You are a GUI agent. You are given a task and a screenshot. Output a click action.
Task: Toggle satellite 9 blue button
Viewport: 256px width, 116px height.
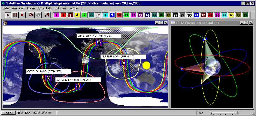(112, 15)
